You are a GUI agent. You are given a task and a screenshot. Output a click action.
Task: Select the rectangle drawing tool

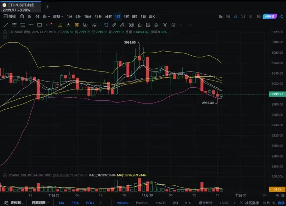(x=39, y=25)
